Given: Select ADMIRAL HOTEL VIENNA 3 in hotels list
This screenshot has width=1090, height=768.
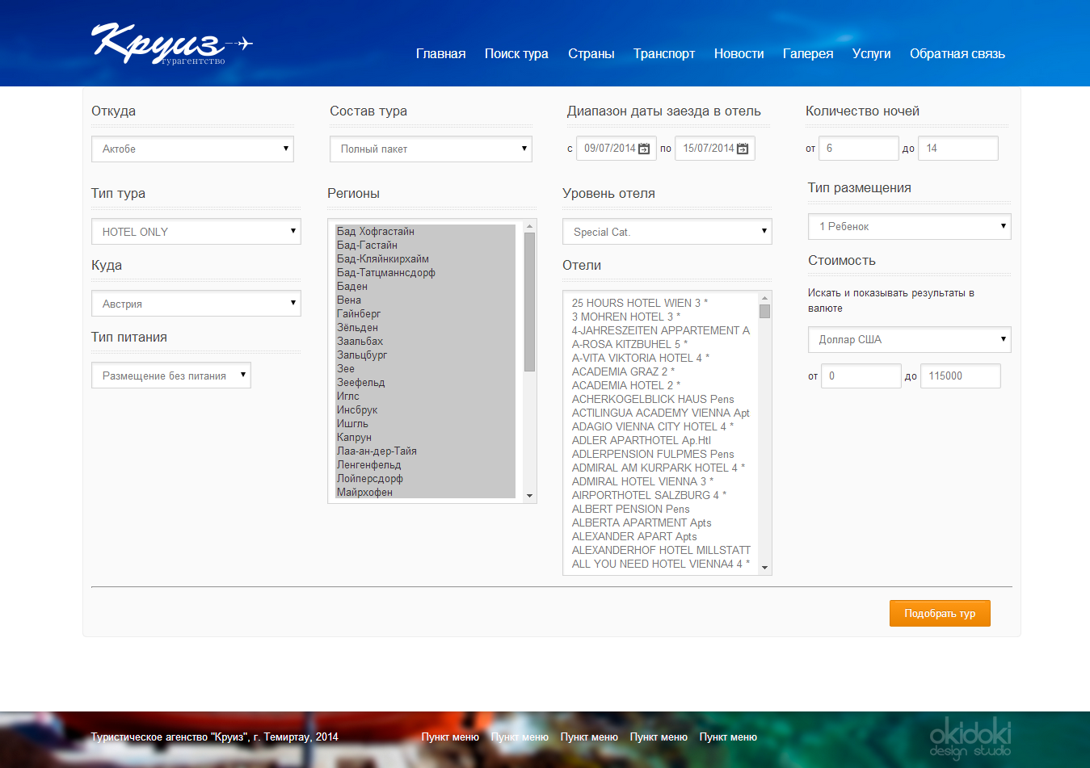Looking at the screenshot, I should pyautogui.click(x=642, y=481).
